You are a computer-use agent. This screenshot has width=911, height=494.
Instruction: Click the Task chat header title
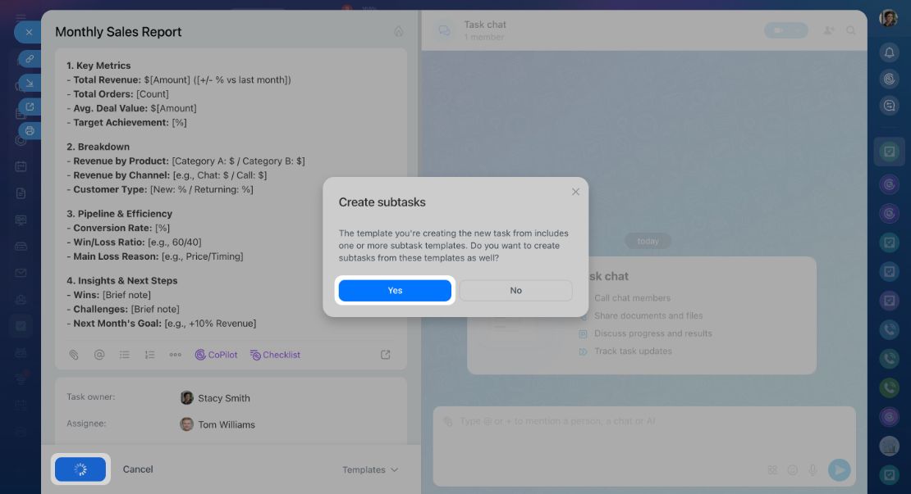pyautogui.click(x=484, y=25)
